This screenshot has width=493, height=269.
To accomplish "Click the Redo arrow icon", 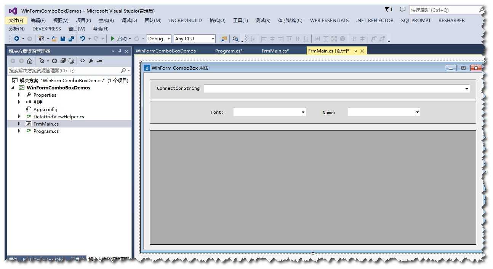I will tap(96, 38).
